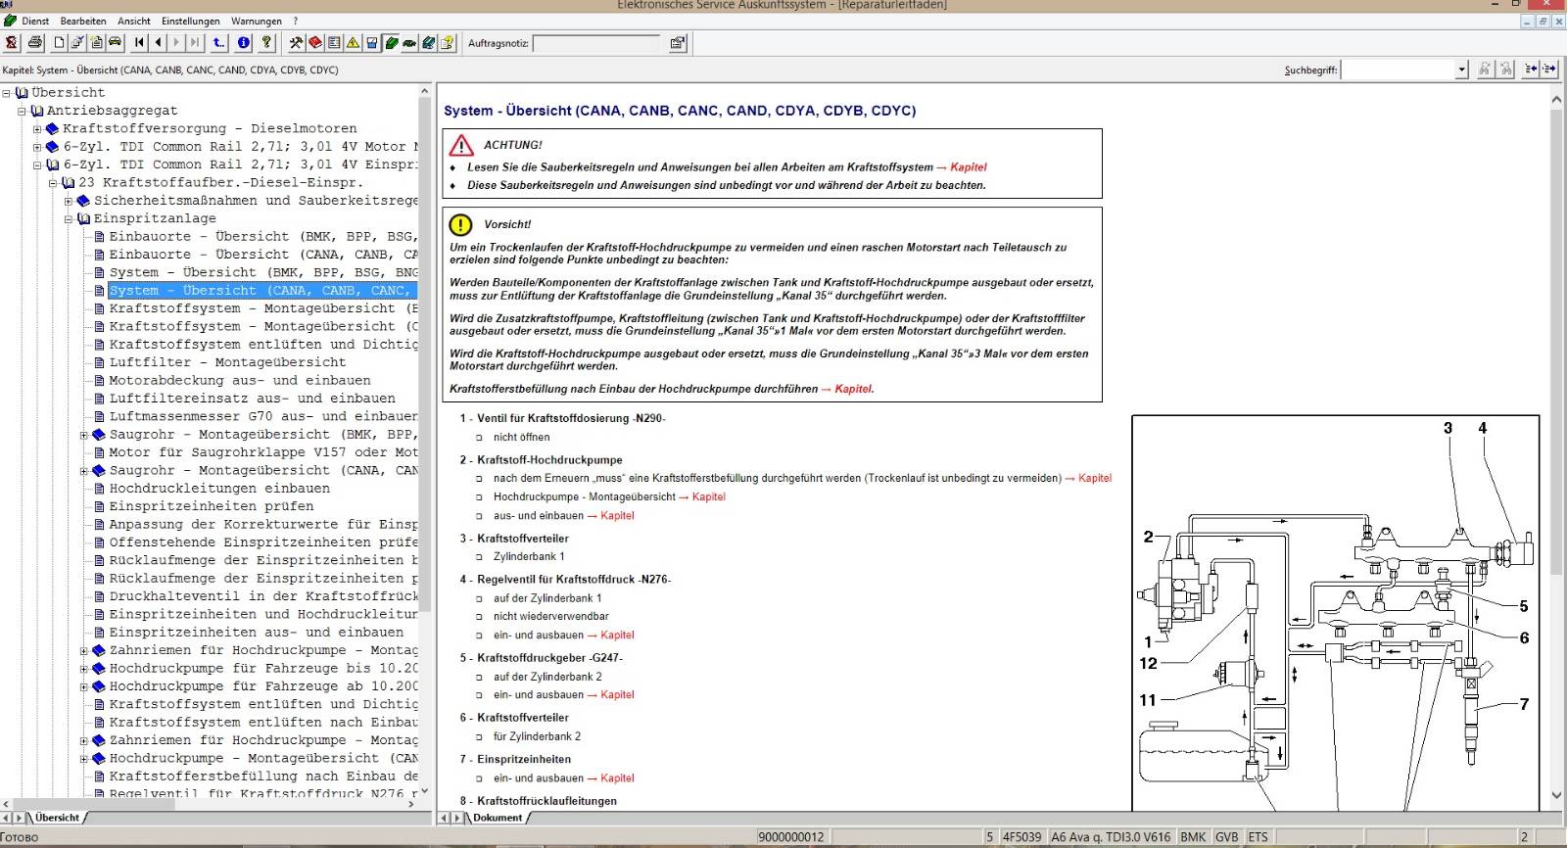1567x848 pixels.
Task: Click the first binoculars search icon
Action: click(x=1484, y=70)
